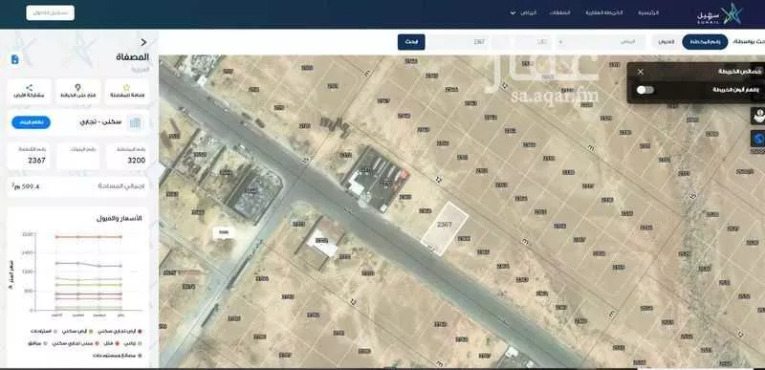Click the building icon beside residential-commercial label

click(135, 122)
